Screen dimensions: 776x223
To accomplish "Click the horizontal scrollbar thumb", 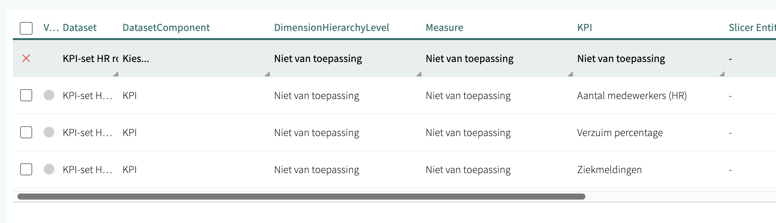I will pyautogui.click(x=301, y=197).
